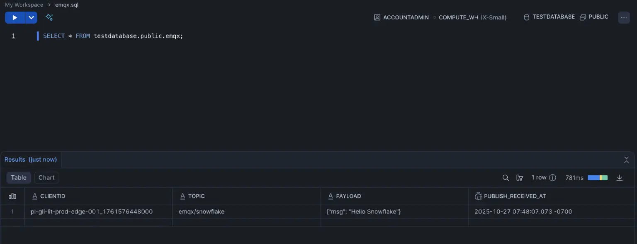
Task: Show row count info icon
Action: coord(552,178)
